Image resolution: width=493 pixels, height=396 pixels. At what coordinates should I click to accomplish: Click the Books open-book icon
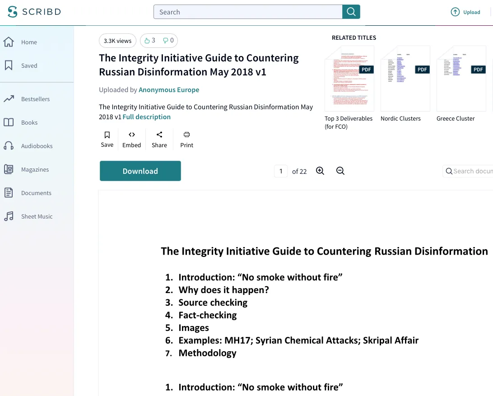tap(9, 122)
